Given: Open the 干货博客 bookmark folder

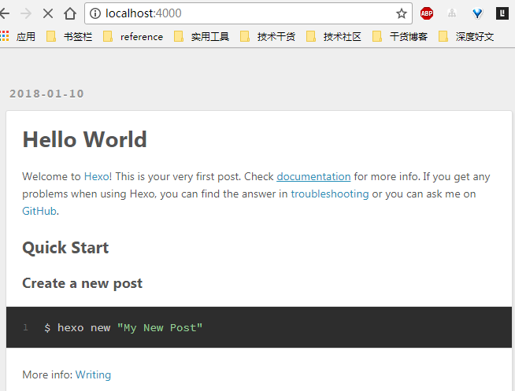Looking at the screenshot, I should click(400, 36).
